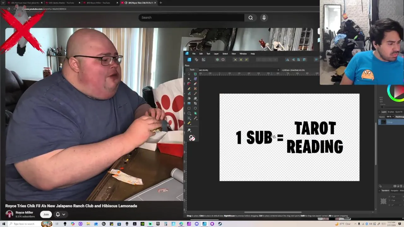
Task: Open the Window menu in Affinity
Action: 243,54
